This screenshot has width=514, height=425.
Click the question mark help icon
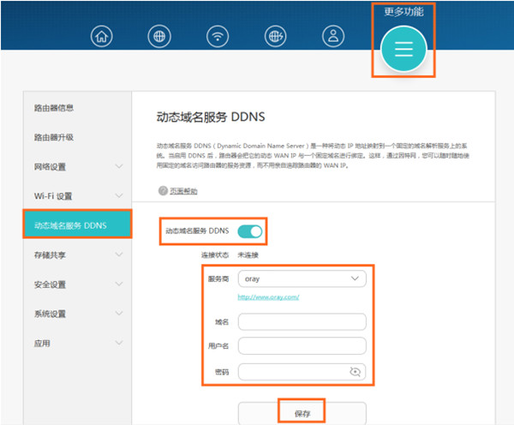coord(162,190)
